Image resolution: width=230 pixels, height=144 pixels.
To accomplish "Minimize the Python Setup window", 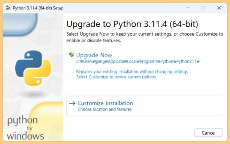I will [188, 8].
